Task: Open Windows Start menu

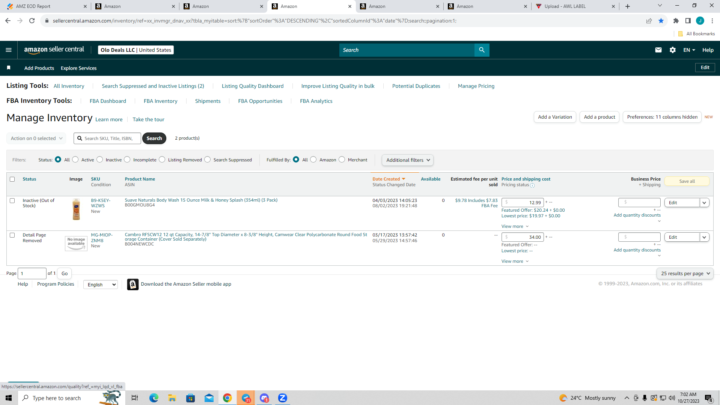Action: [x=9, y=398]
